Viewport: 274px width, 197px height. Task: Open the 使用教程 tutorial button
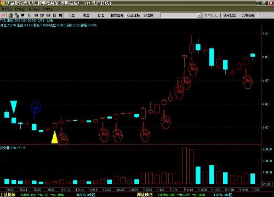(x=230, y=15)
